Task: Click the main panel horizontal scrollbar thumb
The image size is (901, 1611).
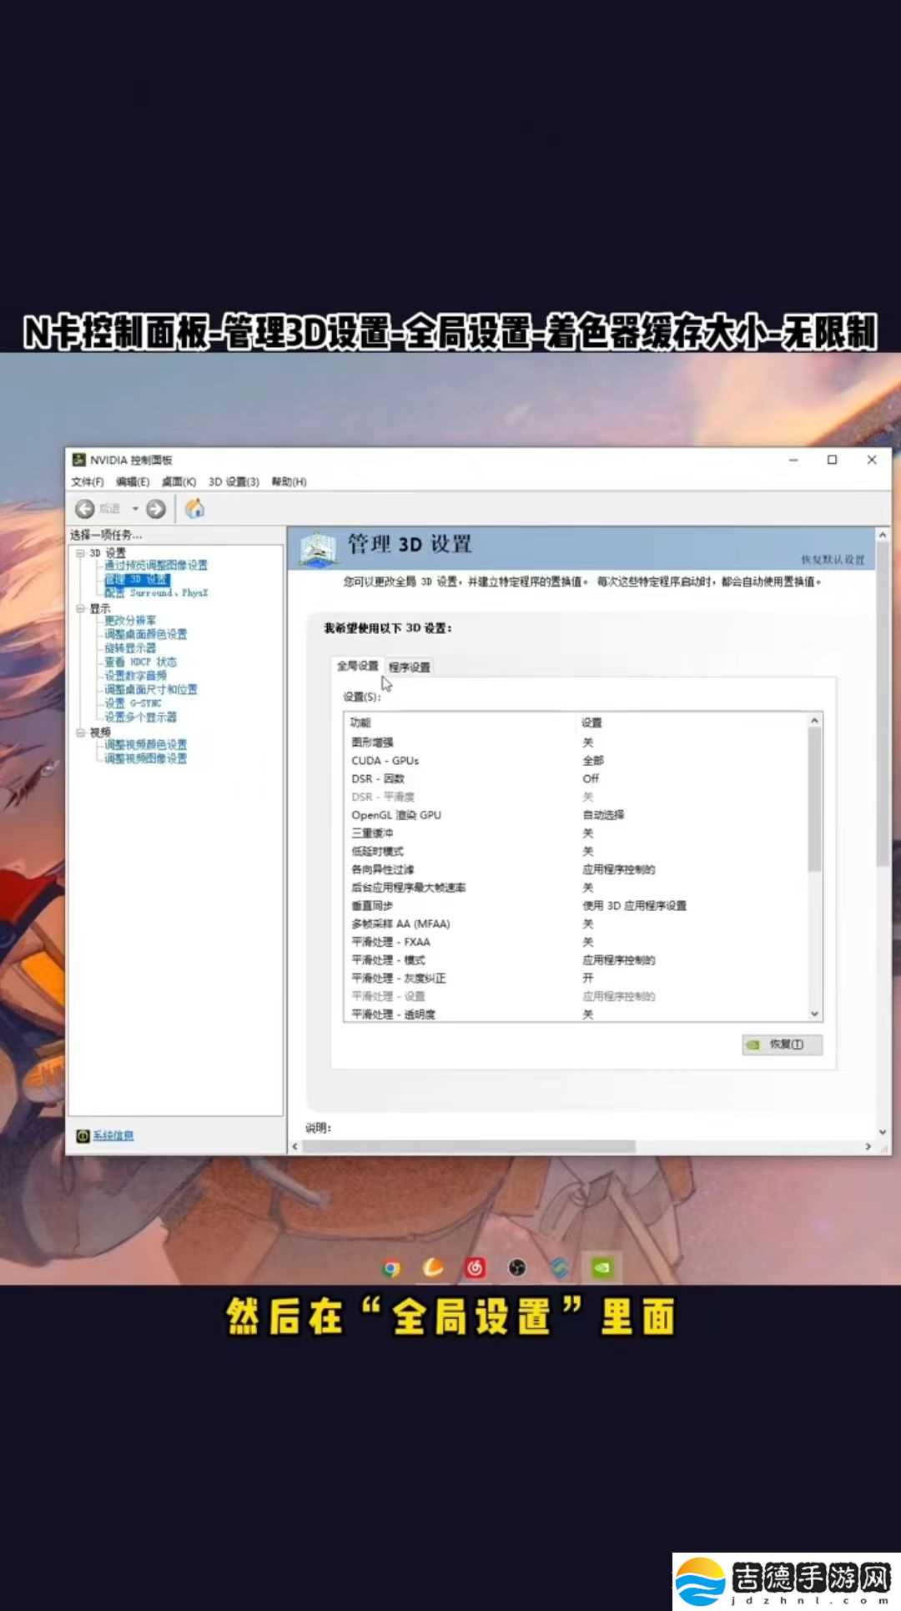Action: tap(469, 1147)
